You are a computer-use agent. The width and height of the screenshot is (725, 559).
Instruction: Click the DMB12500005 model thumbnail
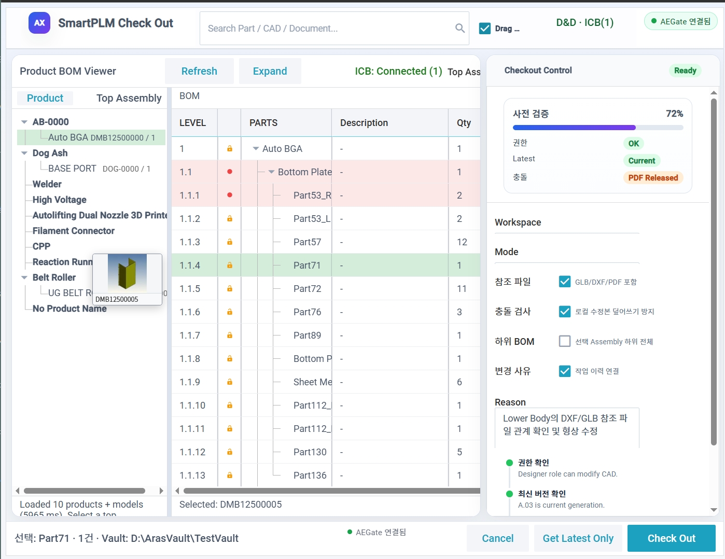pos(128,279)
